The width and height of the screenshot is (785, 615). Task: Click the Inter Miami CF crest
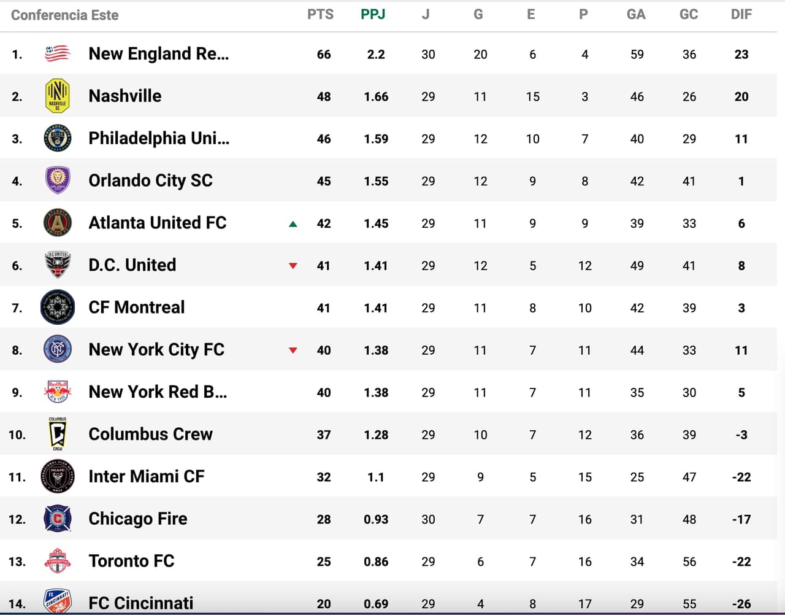click(x=58, y=477)
